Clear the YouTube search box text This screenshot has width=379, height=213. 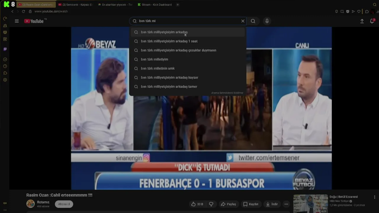[x=243, y=21]
